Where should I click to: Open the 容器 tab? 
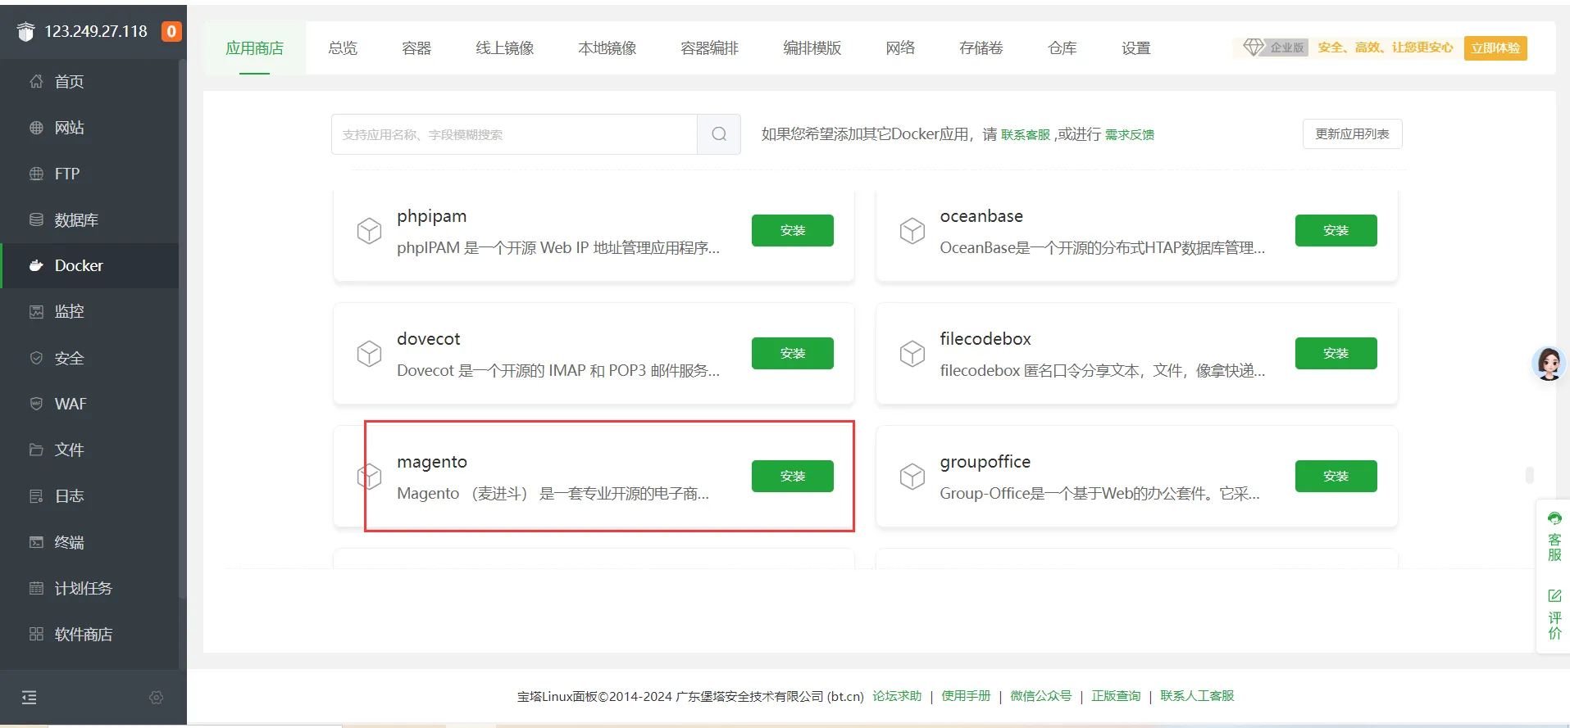coord(416,48)
